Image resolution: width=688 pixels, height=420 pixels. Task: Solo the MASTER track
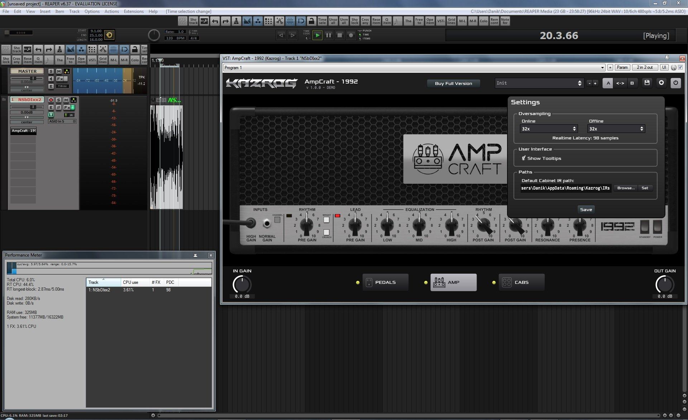[x=51, y=71]
